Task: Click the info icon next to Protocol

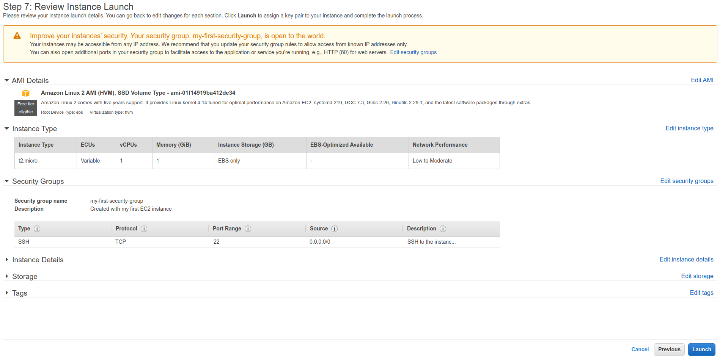Action: pyautogui.click(x=144, y=229)
